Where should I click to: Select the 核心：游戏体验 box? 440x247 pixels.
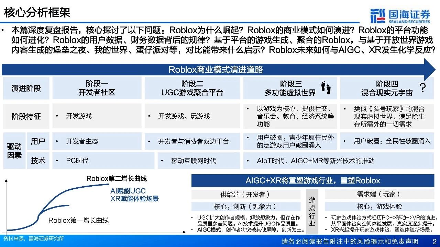pyautogui.click(x=379, y=207)
